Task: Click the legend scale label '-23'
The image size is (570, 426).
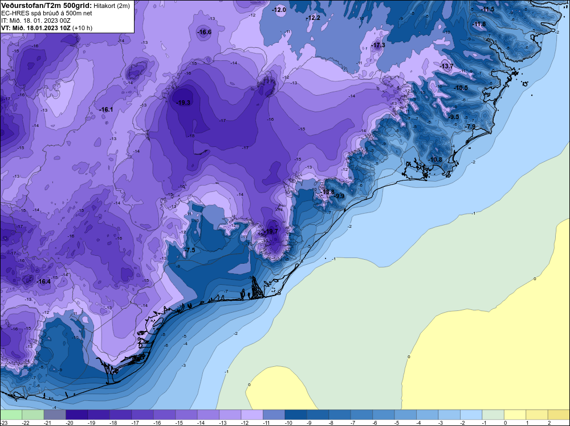Action: (x=4, y=423)
